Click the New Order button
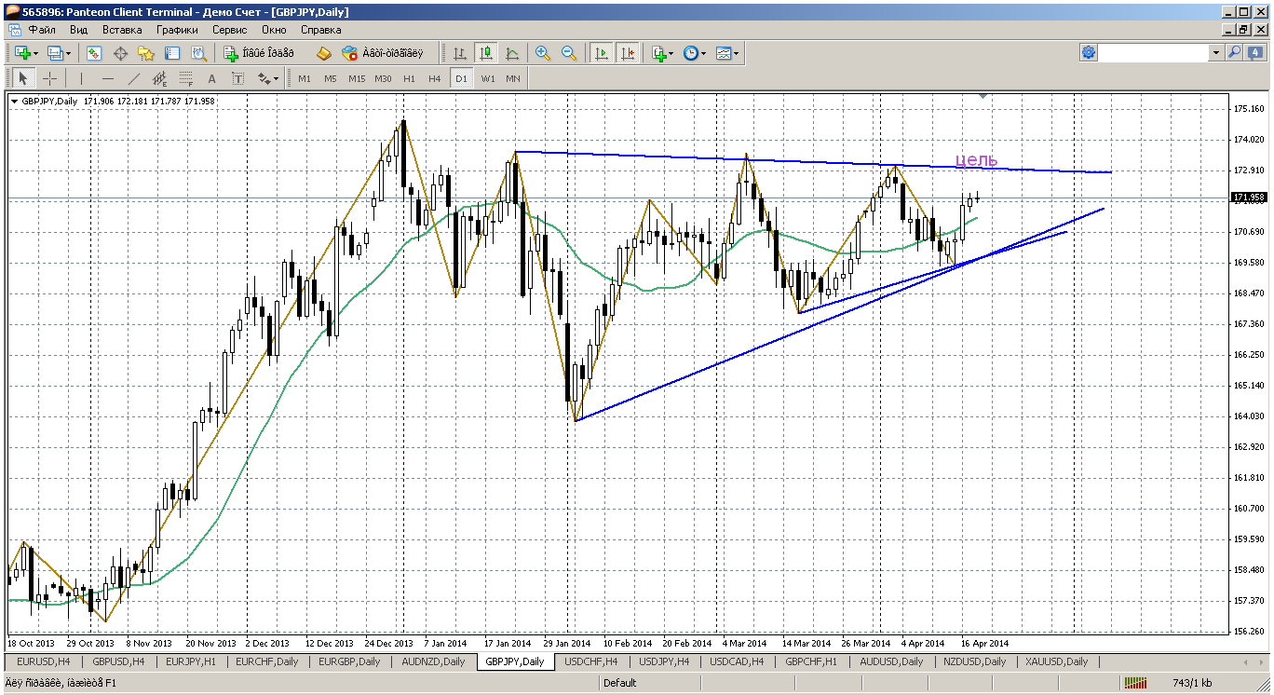Viewport: 1274px width, 695px height. coord(259,53)
